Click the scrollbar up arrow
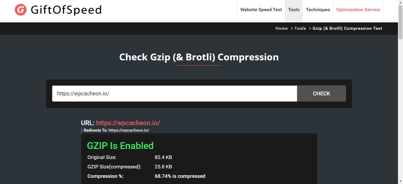 coord(400,2)
